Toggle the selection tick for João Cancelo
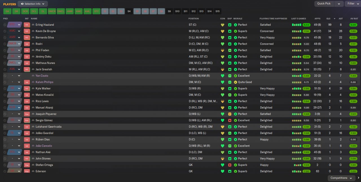The width and height of the screenshot is (361, 182). click(5, 146)
